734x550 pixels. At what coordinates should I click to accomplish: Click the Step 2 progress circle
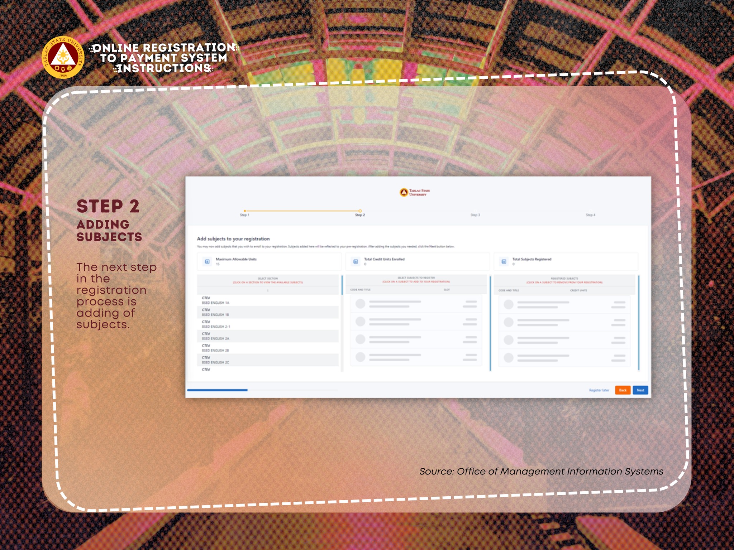coord(360,211)
